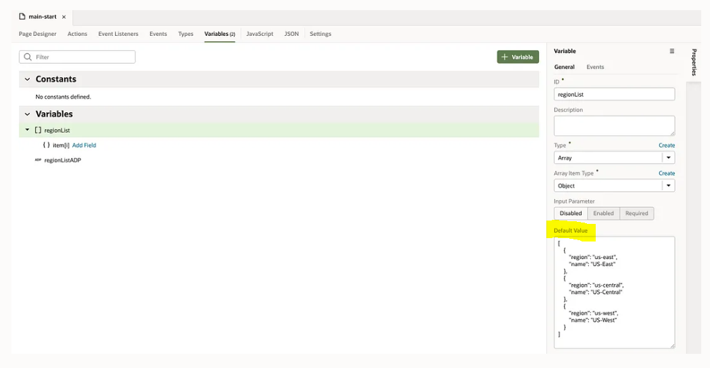Viewport: 710px width, 368px height.
Task: Click inside the Default Value JSON editor
Action: (614, 292)
